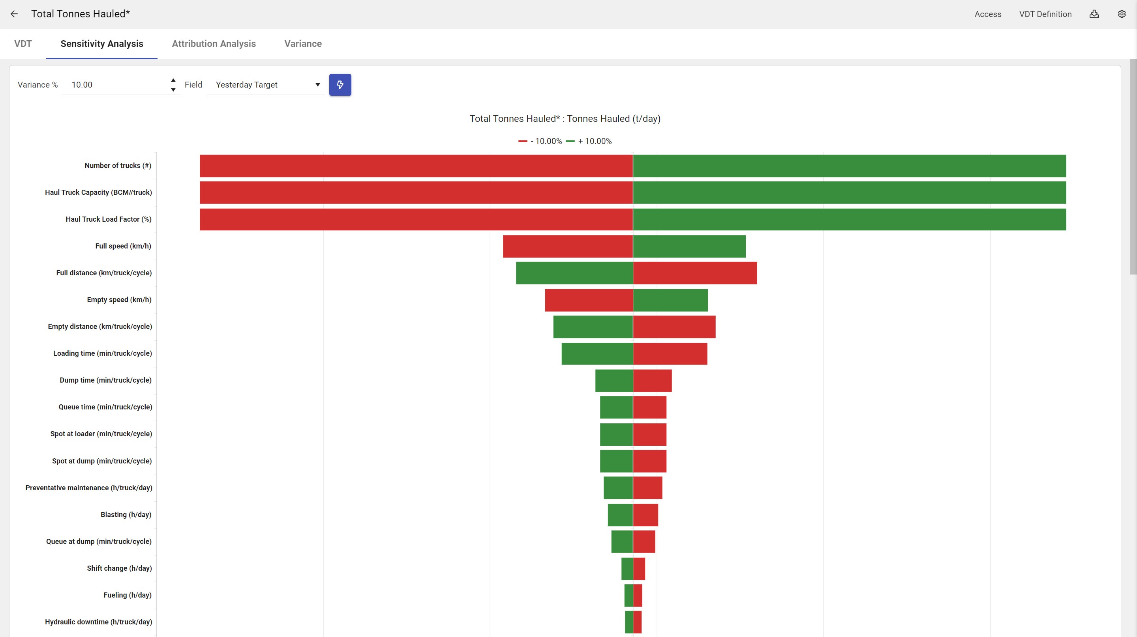Viewport: 1137px width, 637px height.
Task: Click green bar for Haul Truck Capacity
Action: click(849, 192)
